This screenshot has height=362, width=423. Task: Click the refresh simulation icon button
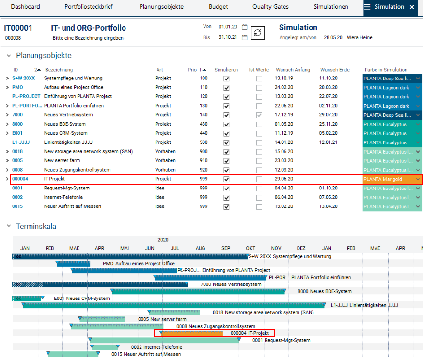[258, 32]
